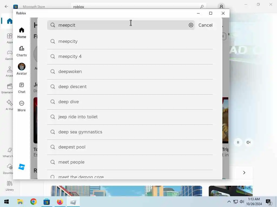The height and width of the screenshot is (207, 277).
Task: Select the 'meepcity' suggestion
Action: (x=130, y=41)
